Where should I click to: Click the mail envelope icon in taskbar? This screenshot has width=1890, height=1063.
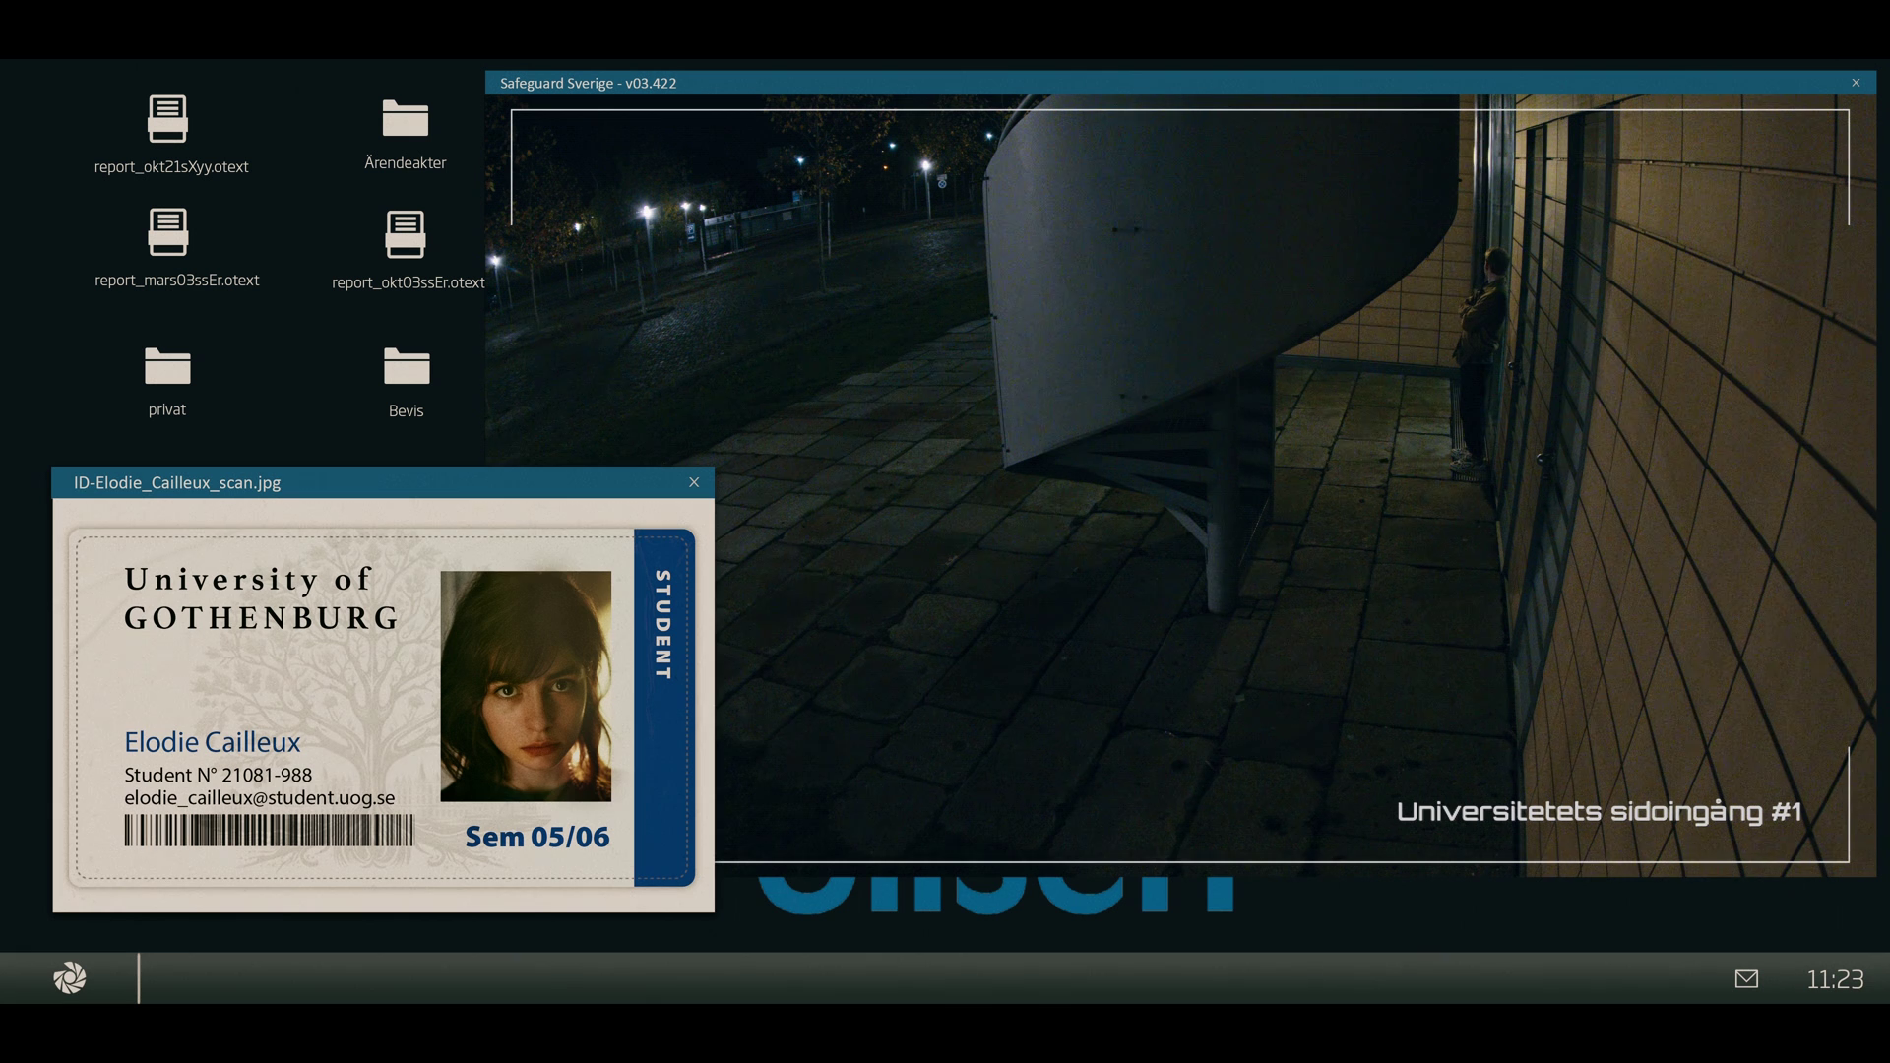[x=1746, y=978]
